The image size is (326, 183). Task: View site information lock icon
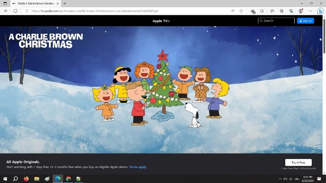pos(27,11)
